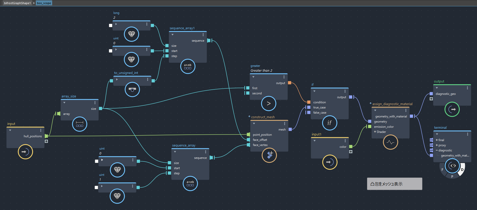The width and height of the screenshot is (477, 210).
Task: Click the assign_diagnostic_material waveform icon
Action: point(390,142)
